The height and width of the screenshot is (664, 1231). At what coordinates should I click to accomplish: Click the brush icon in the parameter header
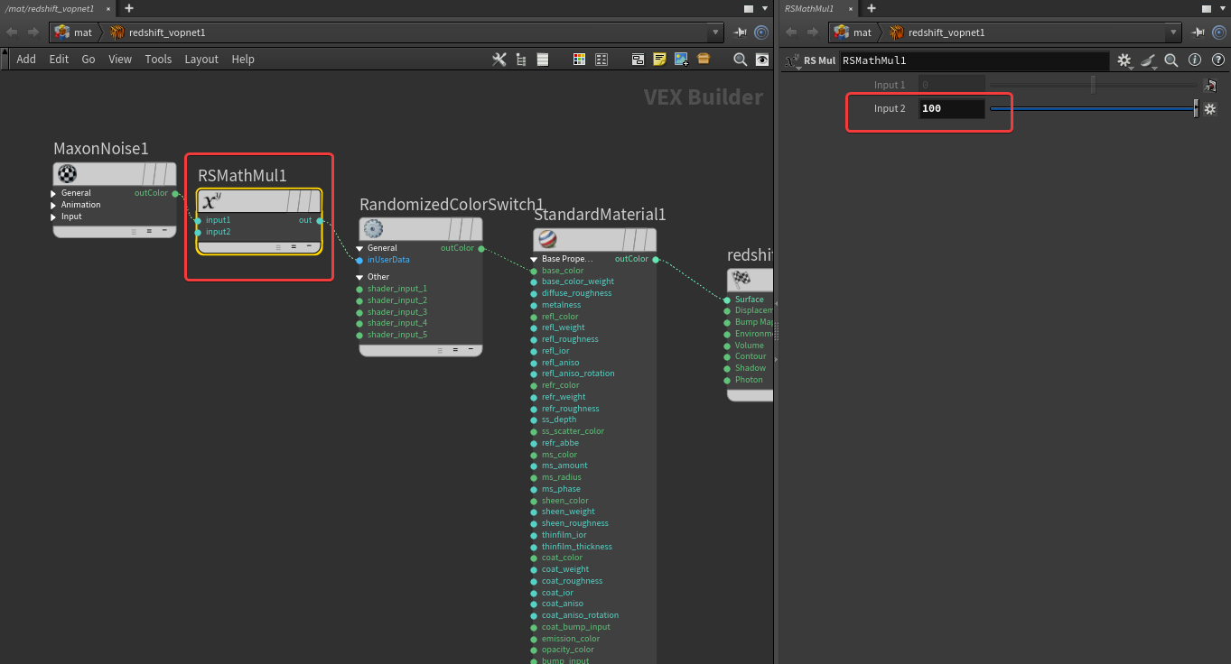point(1148,60)
